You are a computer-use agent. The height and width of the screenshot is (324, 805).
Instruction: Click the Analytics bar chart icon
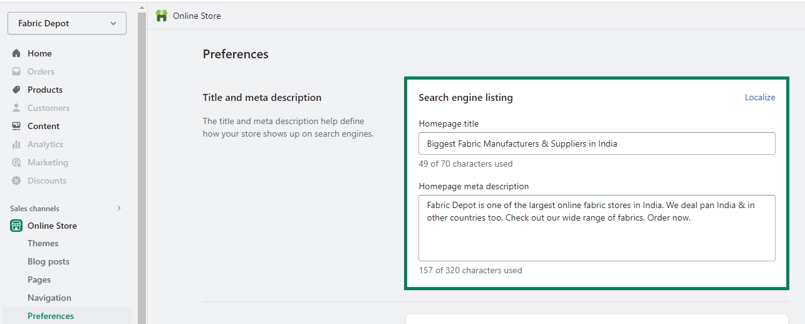click(x=16, y=144)
